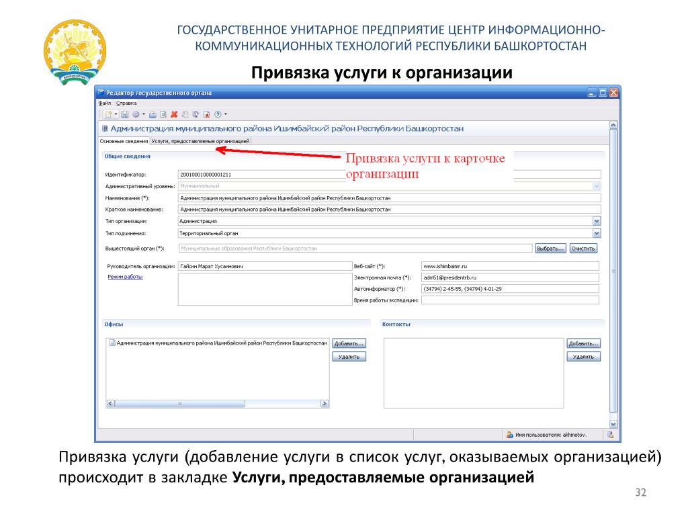Click the Руководитель организации field

(265, 266)
